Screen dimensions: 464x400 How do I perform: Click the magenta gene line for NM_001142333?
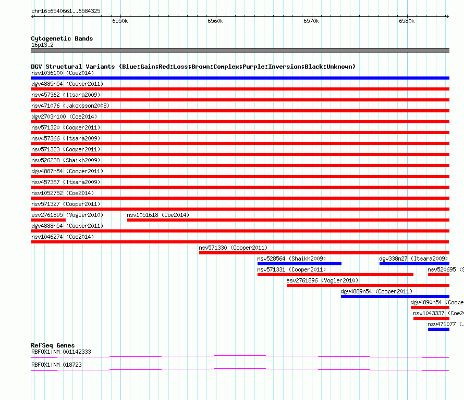240,357
